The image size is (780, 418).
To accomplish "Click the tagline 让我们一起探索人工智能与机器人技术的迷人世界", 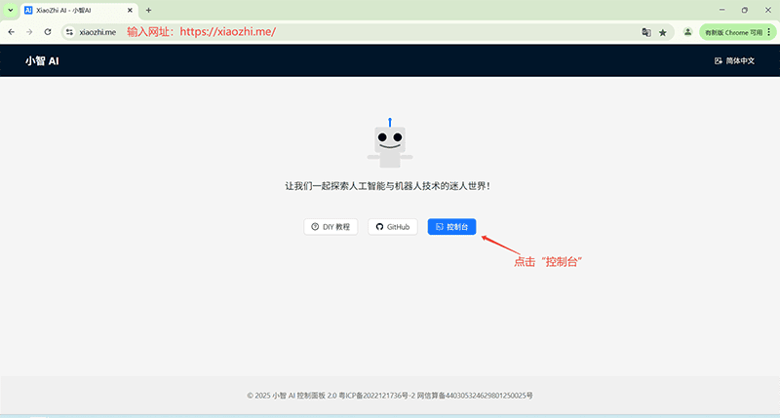I will click(x=387, y=186).
